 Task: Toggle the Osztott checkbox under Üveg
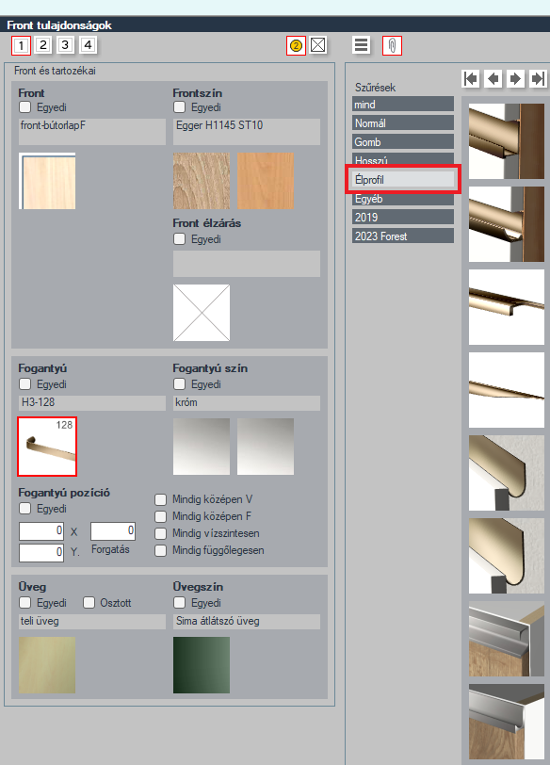click(x=89, y=603)
